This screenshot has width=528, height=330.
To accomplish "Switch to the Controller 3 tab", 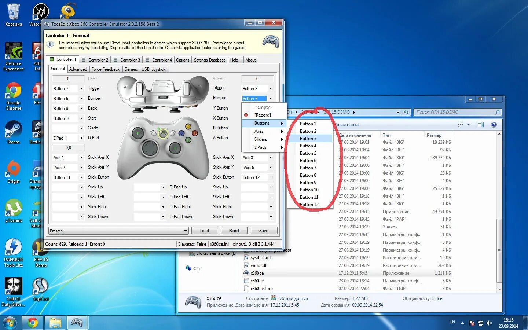I will tap(126, 60).
